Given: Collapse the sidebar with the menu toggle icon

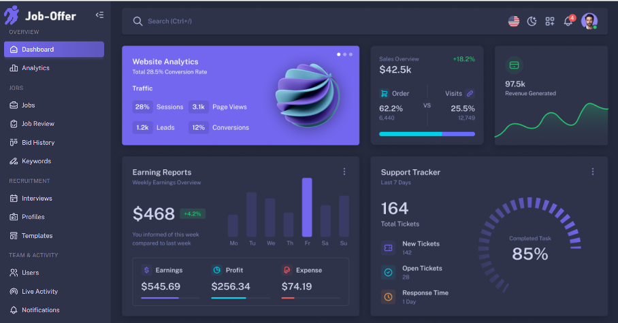Looking at the screenshot, I should (99, 15).
